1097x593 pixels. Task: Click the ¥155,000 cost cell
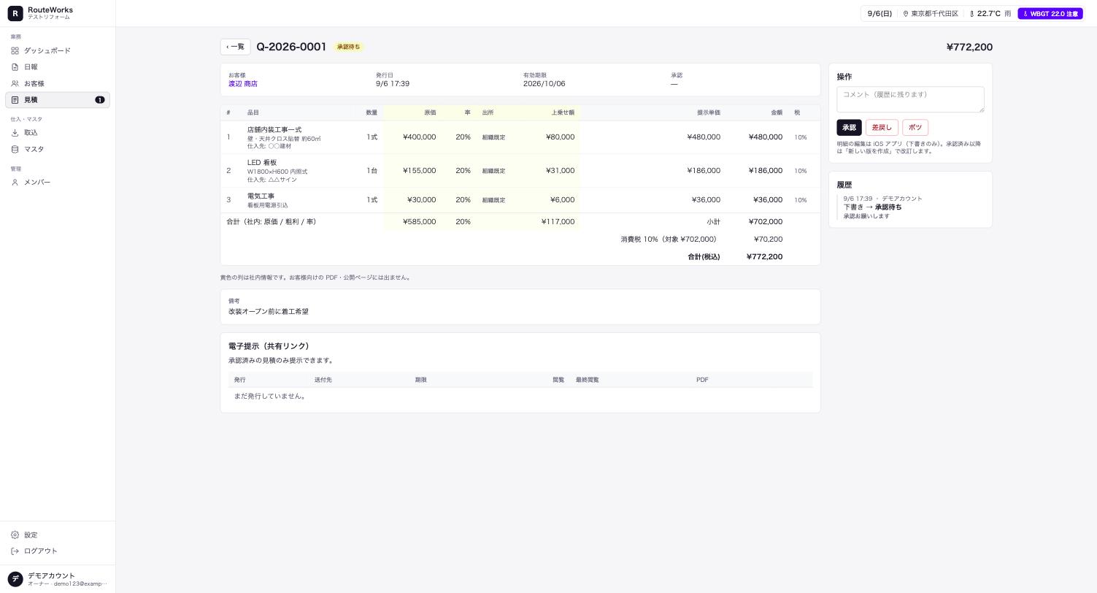(420, 171)
